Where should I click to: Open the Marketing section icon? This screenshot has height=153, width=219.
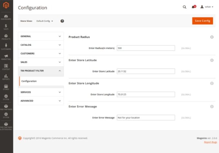click(6, 57)
